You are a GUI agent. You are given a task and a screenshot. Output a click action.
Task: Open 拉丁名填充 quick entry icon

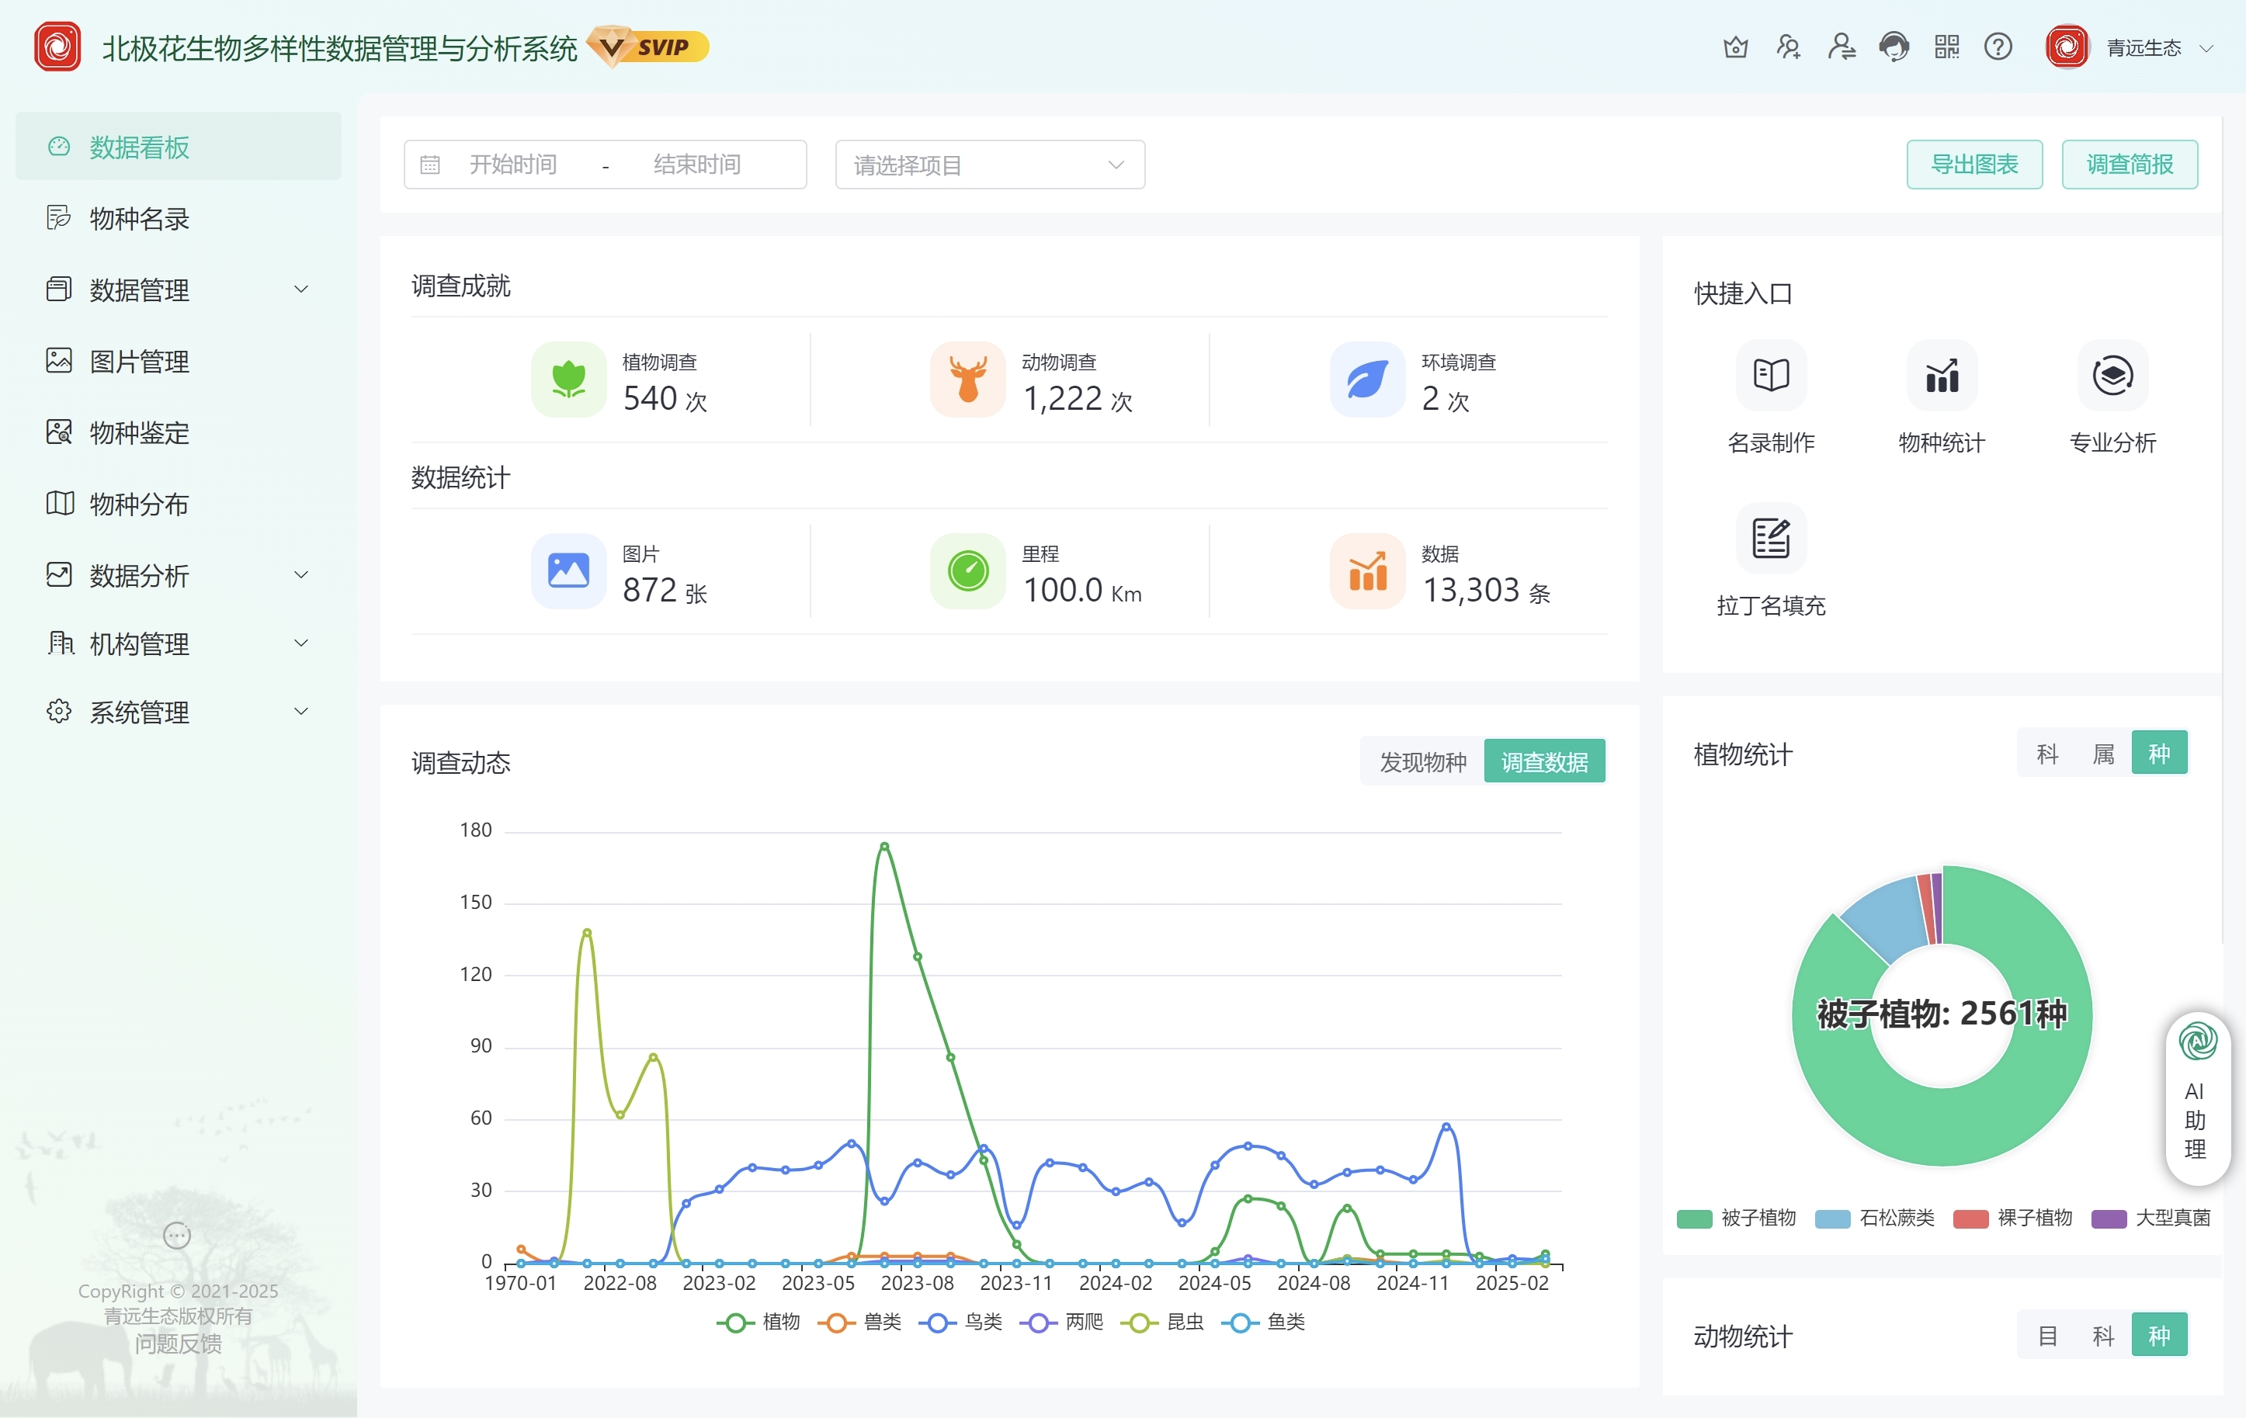click(1770, 539)
